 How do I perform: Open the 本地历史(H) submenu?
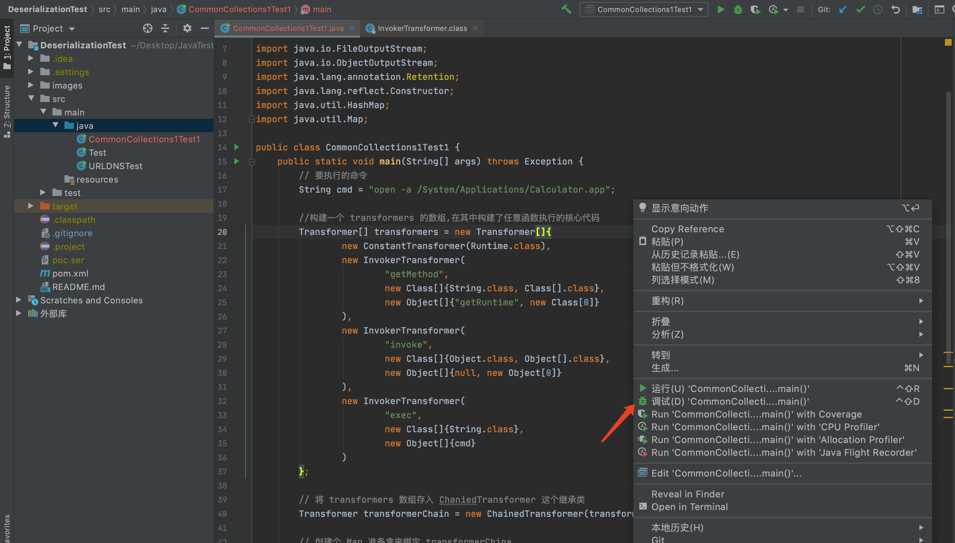tap(782, 528)
